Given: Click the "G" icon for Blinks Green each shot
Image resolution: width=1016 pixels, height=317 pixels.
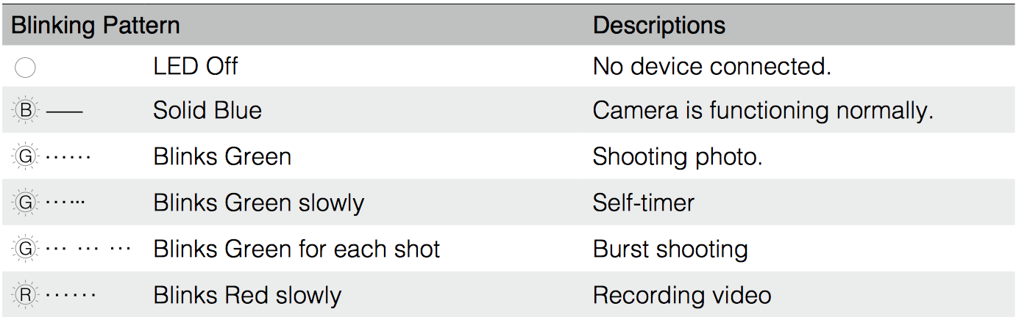Looking at the screenshot, I should click(25, 249).
